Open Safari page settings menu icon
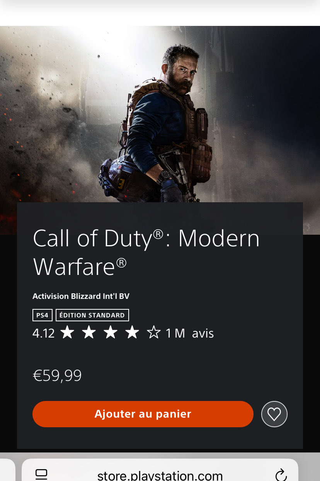320x481 pixels. tap(41, 474)
